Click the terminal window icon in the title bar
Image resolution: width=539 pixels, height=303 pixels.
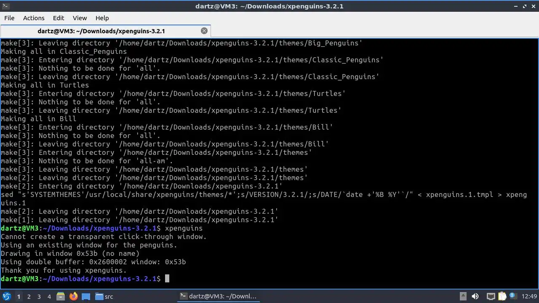5,6
